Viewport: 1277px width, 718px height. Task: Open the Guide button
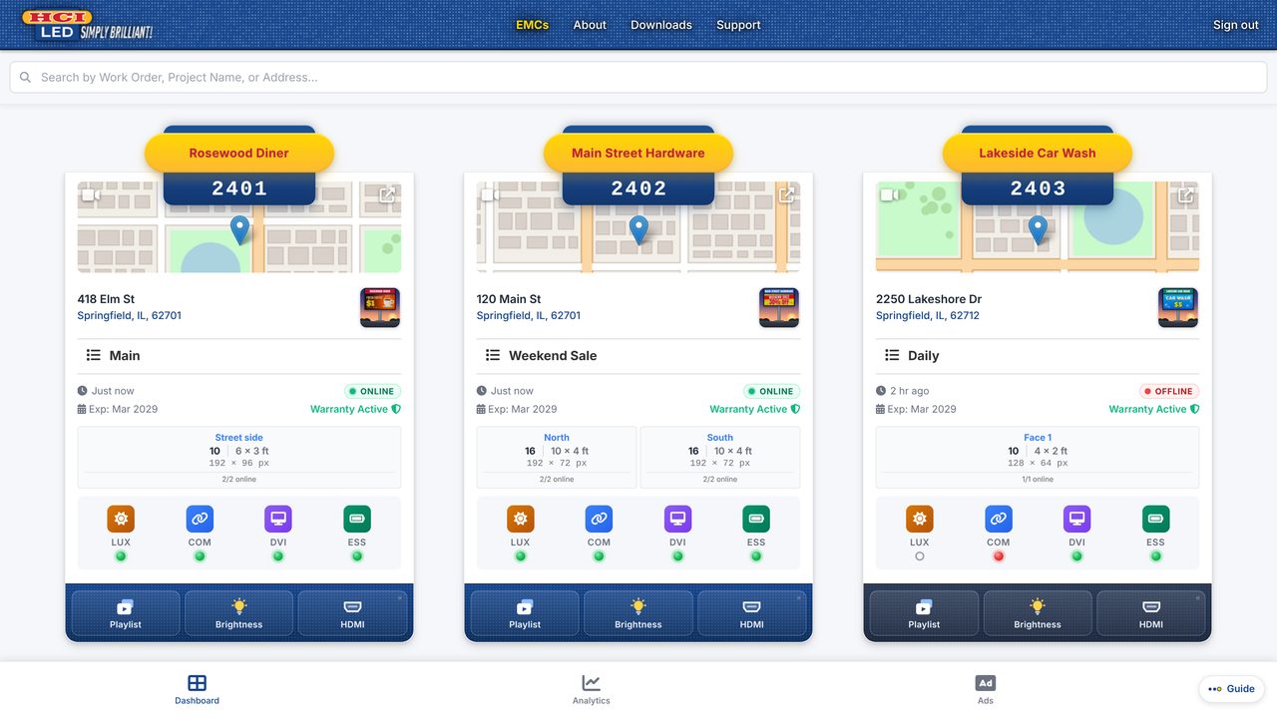coord(1232,689)
